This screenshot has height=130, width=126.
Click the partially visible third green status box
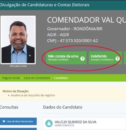point(125,58)
